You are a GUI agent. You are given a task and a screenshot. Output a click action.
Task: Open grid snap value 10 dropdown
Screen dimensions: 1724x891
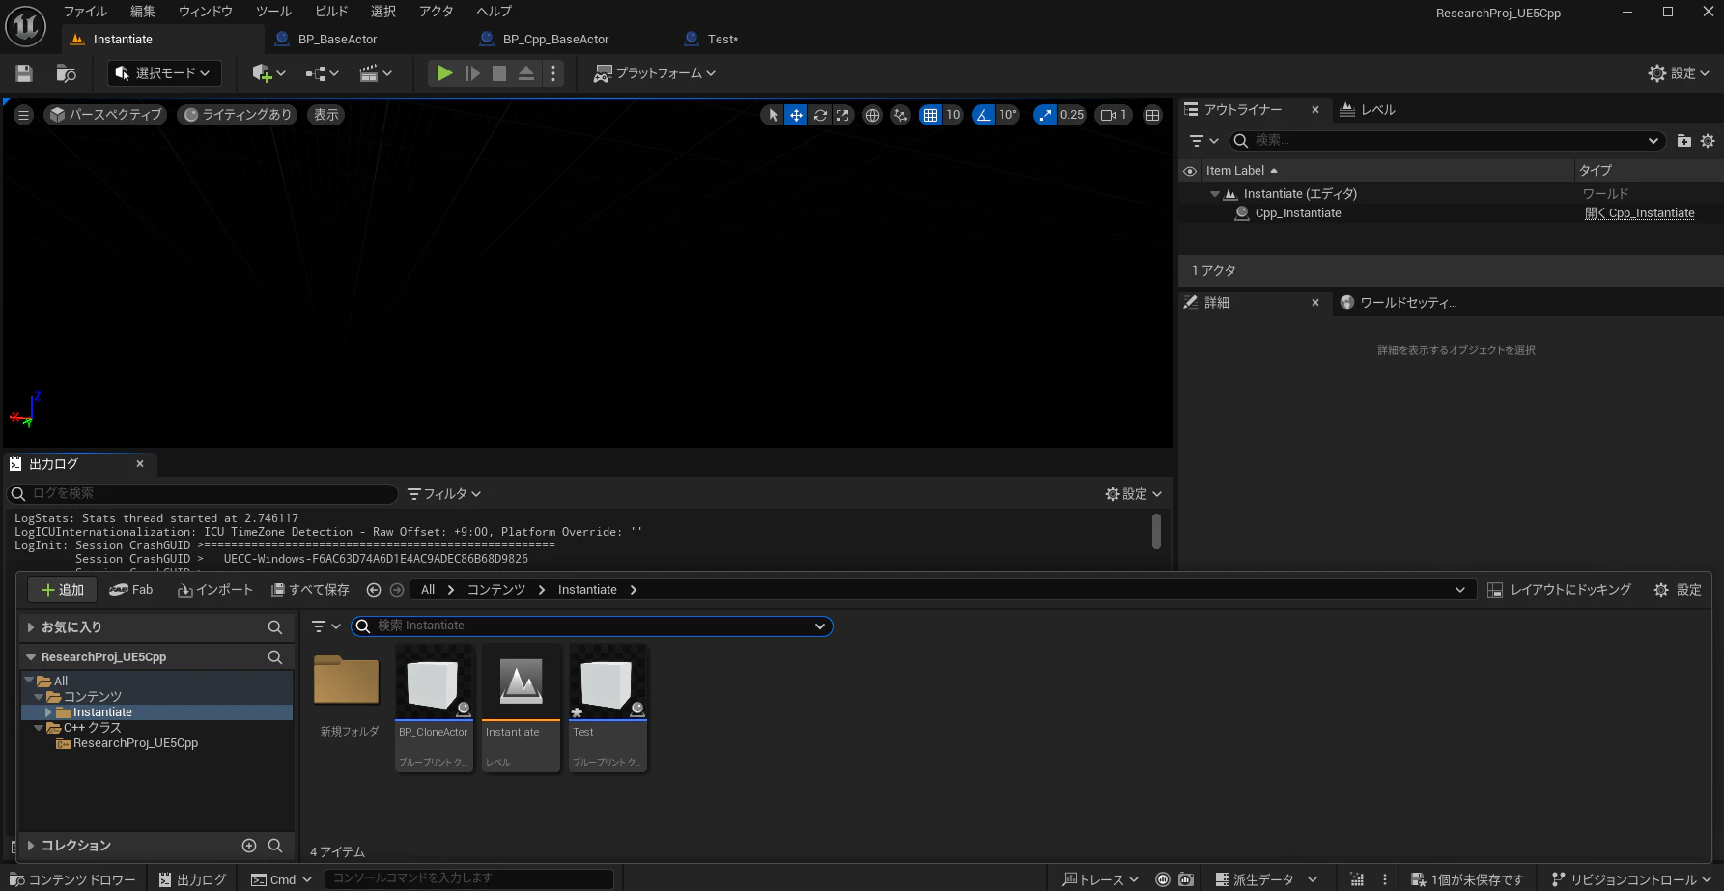(x=953, y=115)
